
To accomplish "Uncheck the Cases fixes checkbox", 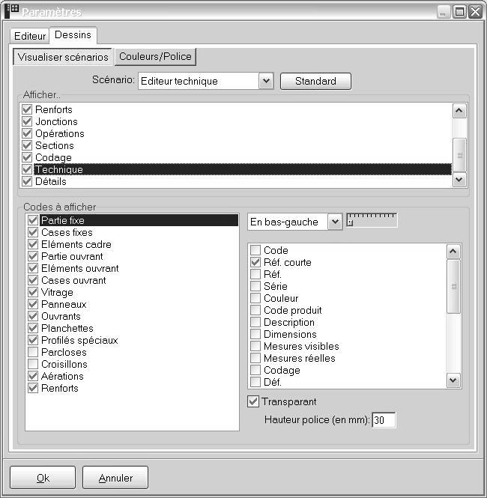I will tap(33, 232).
